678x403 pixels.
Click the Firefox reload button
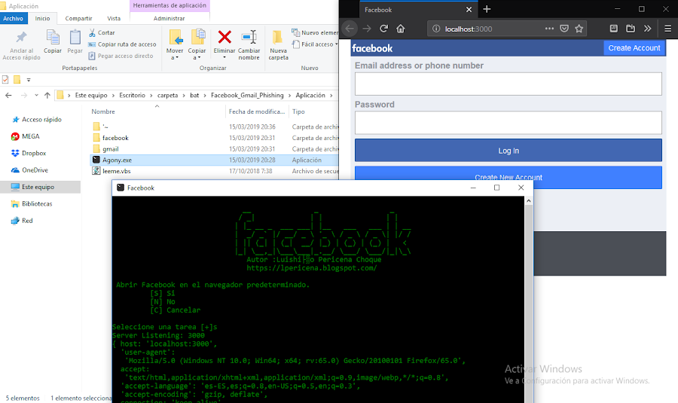pyautogui.click(x=383, y=29)
